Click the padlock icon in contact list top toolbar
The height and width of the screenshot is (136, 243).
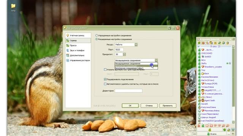pos(227,43)
